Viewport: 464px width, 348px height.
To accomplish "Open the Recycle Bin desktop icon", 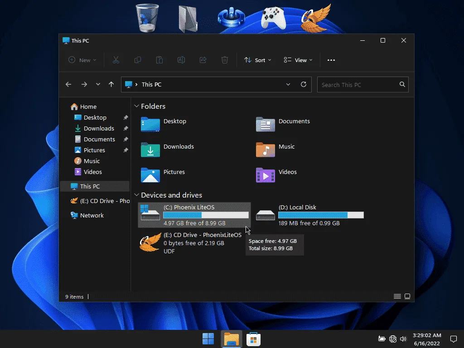I will tap(147, 18).
